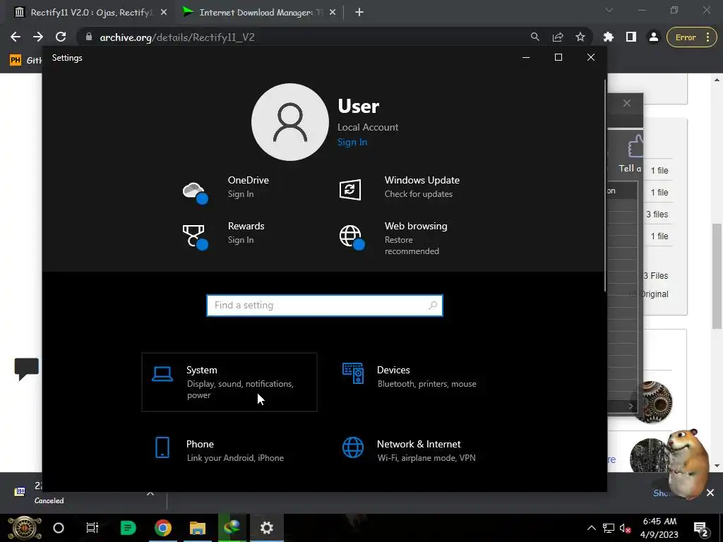Open Internet Download Manager from taskbar
This screenshot has height=542, width=723.
pyautogui.click(x=232, y=528)
